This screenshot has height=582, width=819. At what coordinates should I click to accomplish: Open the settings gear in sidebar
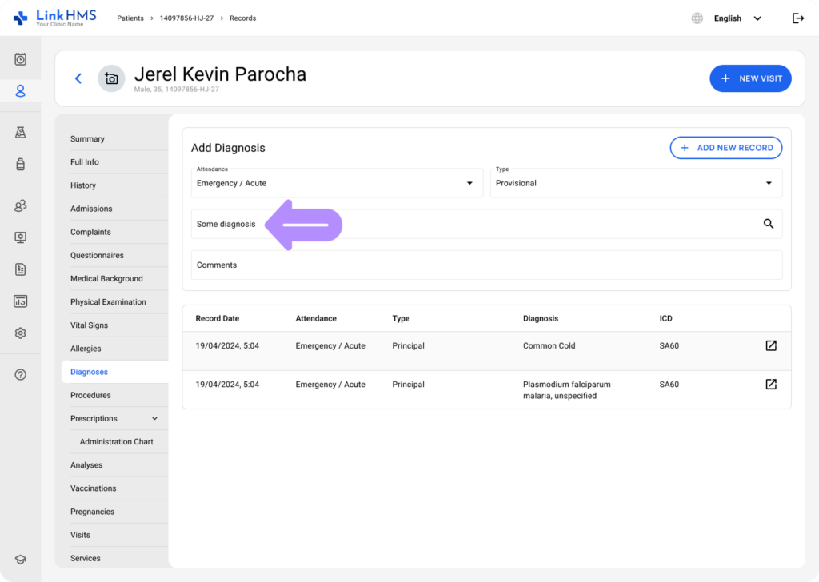pyautogui.click(x=21, y=333)
